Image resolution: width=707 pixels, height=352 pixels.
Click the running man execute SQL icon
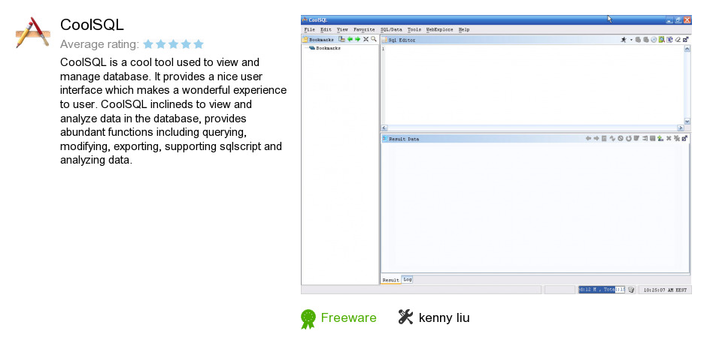[x=624, y=40]
